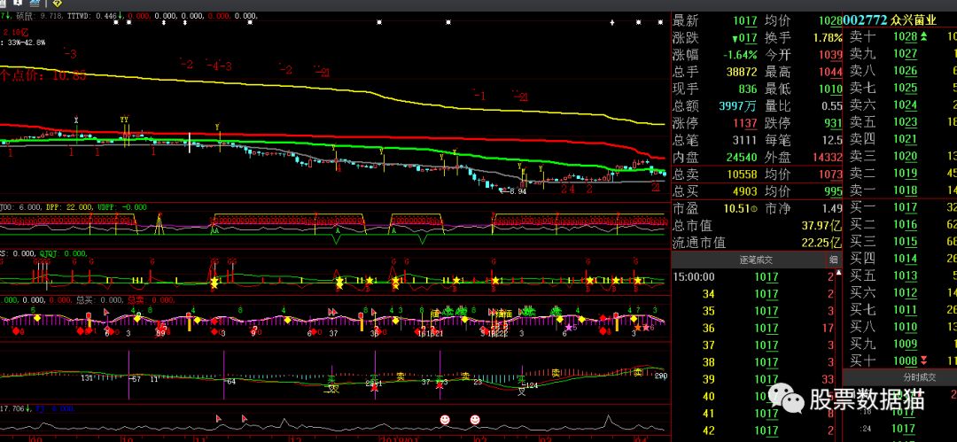
Task: Switch to the 分时成交 tab
Action: point(899,376)
